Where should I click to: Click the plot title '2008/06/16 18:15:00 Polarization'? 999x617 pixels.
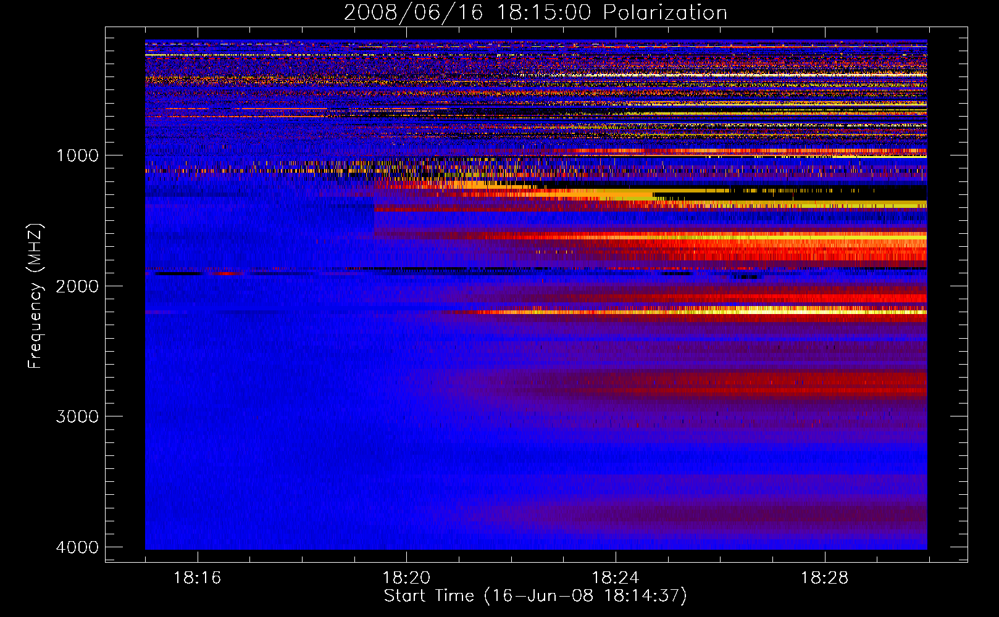535,13
